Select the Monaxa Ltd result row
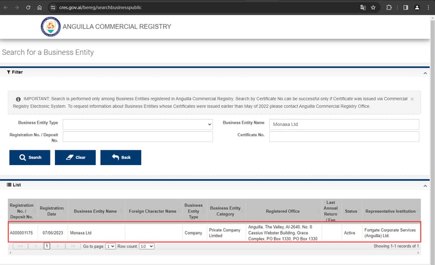This screenshot has width=435, height=265. click(x=214, y=232)
